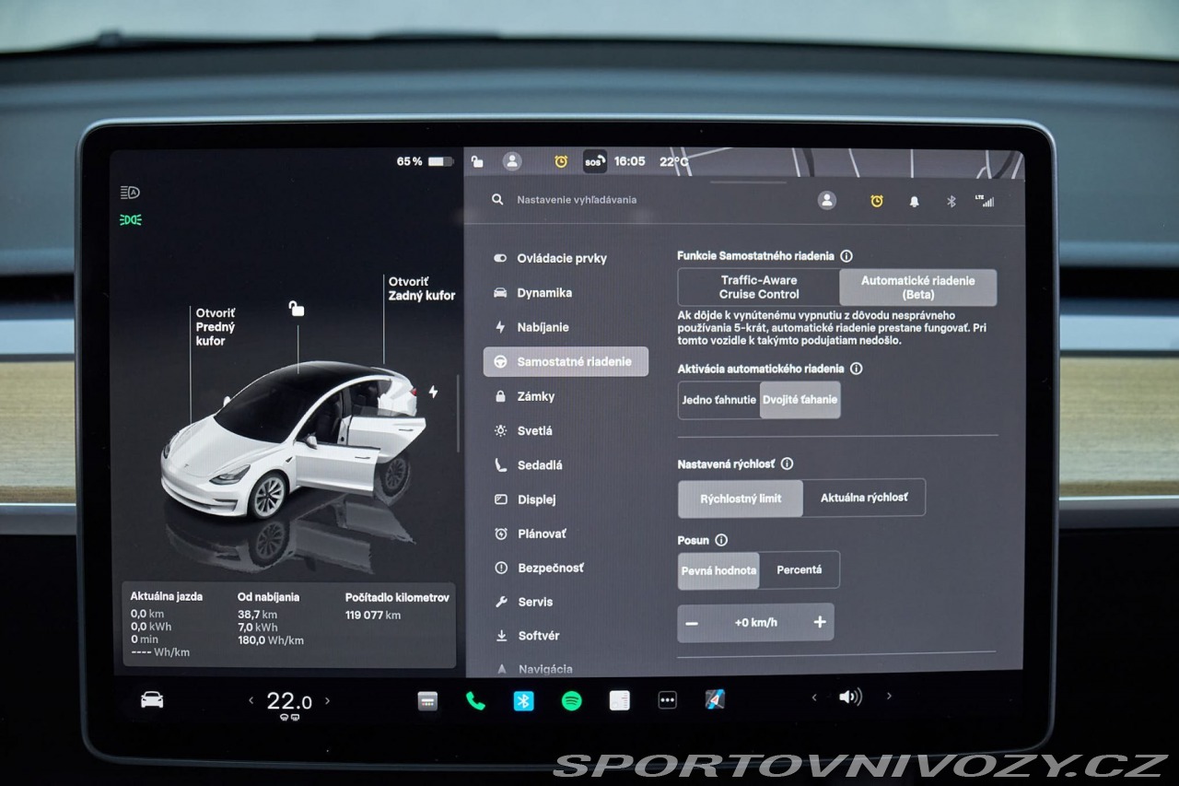This screenshot has height=786, width=1179.
Task: Tap the green parking lights indicator
Action: [x=130, y=220]
